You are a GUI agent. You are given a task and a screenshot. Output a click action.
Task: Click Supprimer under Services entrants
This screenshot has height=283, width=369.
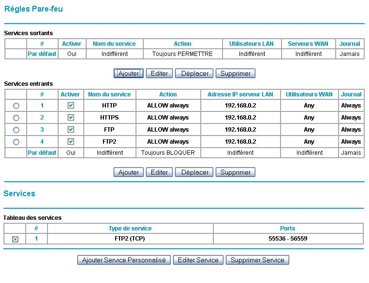tap(236, 172)
